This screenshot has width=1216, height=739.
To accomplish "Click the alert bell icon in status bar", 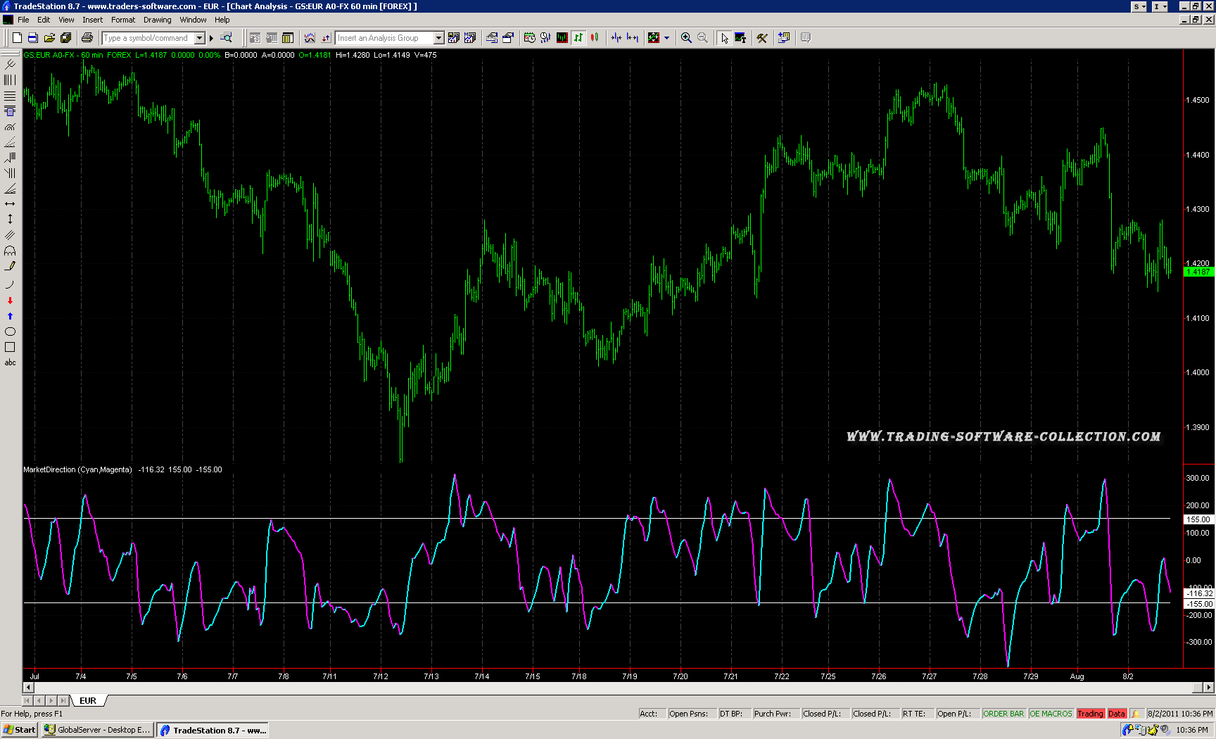I will click(1135, 714).
